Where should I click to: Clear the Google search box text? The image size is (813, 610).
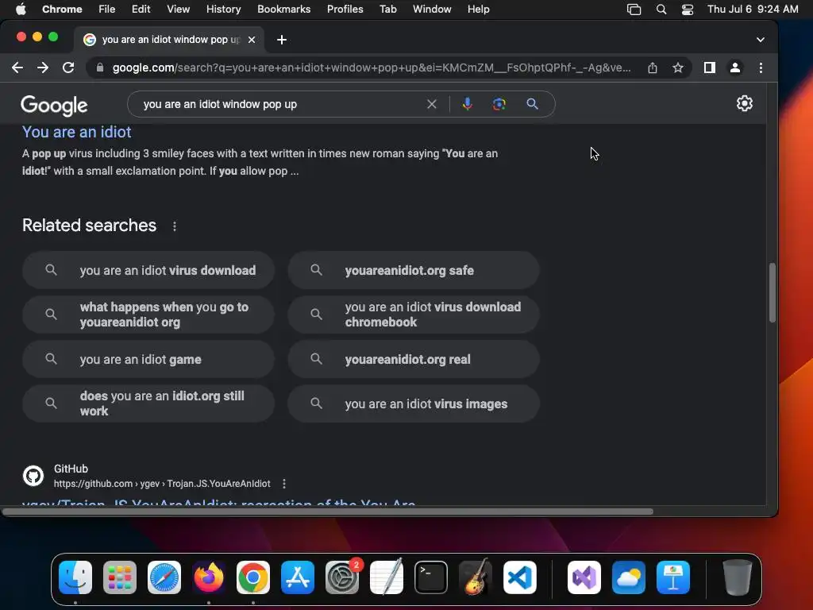431,104
